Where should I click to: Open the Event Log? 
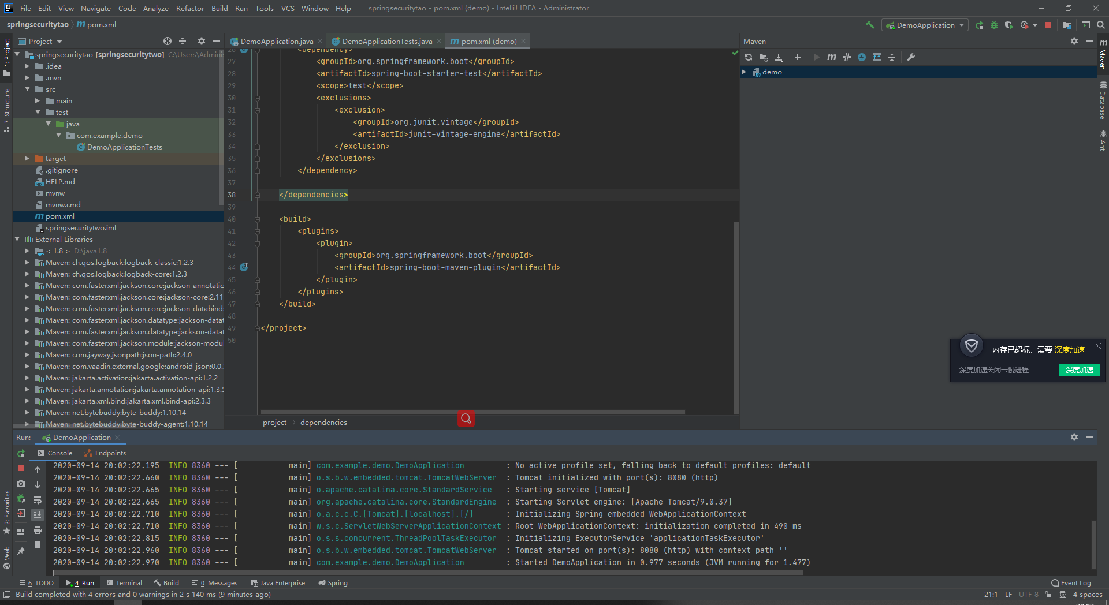coord(1071,583)
